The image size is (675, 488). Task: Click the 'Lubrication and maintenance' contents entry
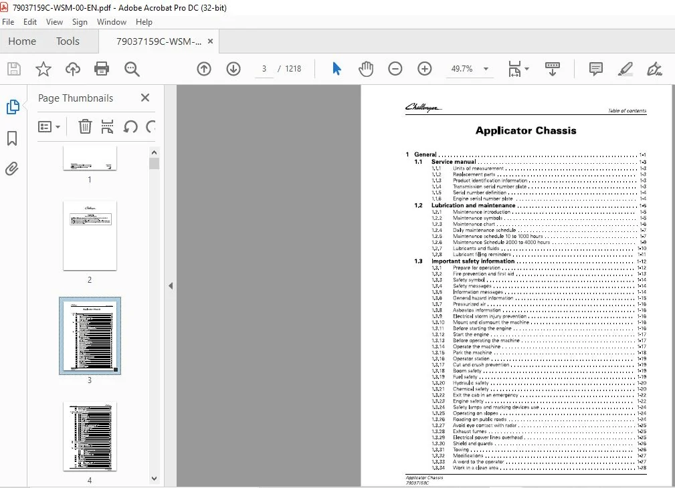click(473, 205)
